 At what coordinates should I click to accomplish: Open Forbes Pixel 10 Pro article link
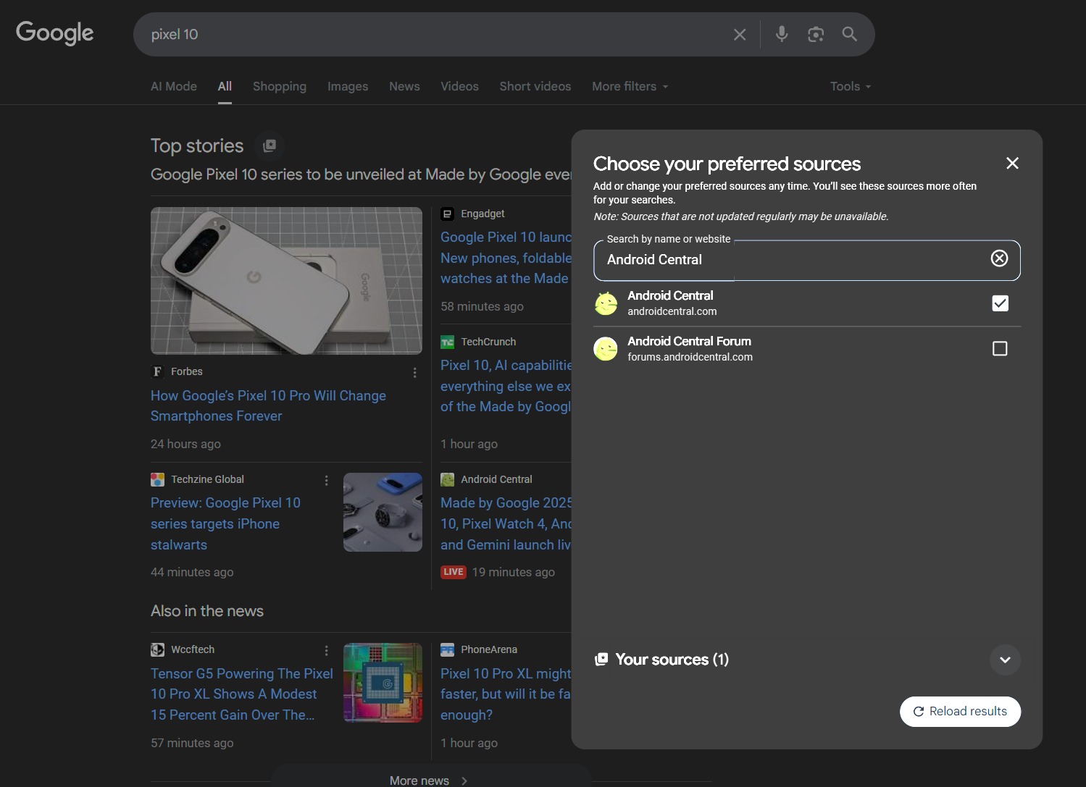pos(268,406)
